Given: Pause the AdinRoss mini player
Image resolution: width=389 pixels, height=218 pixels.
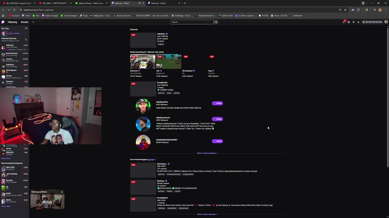Looking at the screenshot, I should pos(50,202).
